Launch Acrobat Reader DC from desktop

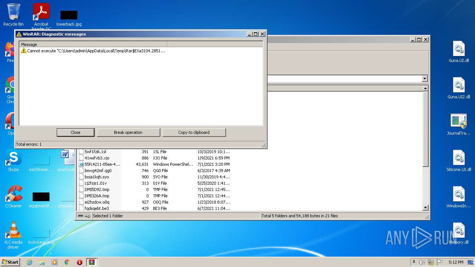pos(41,16)
